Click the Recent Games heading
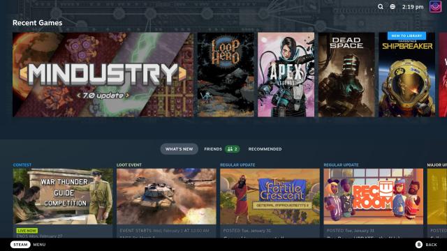 [x=37, y=23]
